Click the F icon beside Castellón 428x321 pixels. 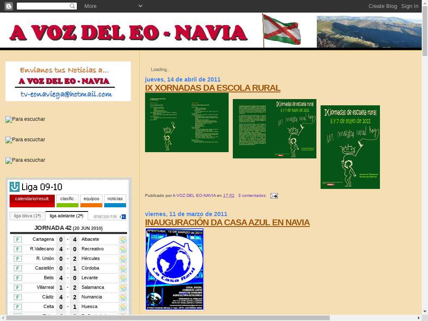pos(18,268)
